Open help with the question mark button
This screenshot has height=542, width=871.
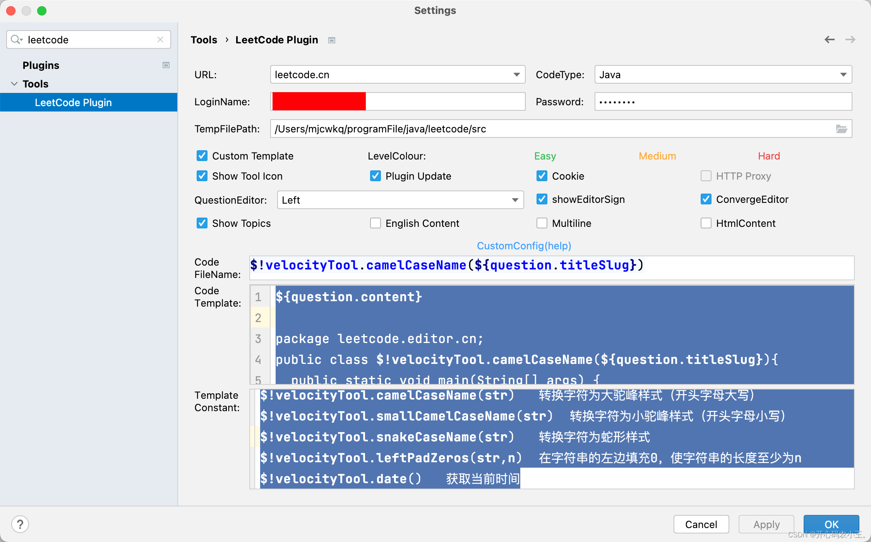click(20, 524)
